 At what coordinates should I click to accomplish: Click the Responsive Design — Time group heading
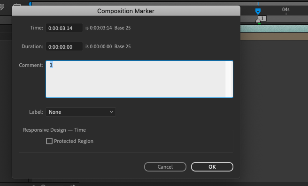(54, 130)
